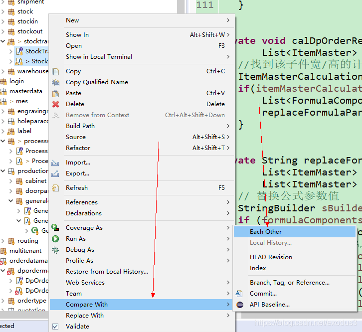The height and width of the screenshot is (332, 362).
Task: Select orderdatama tree item
Action: (x=28, y=261)
